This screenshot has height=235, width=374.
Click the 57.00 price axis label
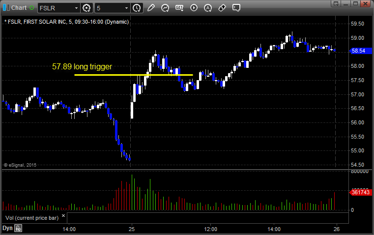click(358, 94)
